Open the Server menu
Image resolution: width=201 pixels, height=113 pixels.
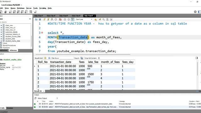pos(29,8)
